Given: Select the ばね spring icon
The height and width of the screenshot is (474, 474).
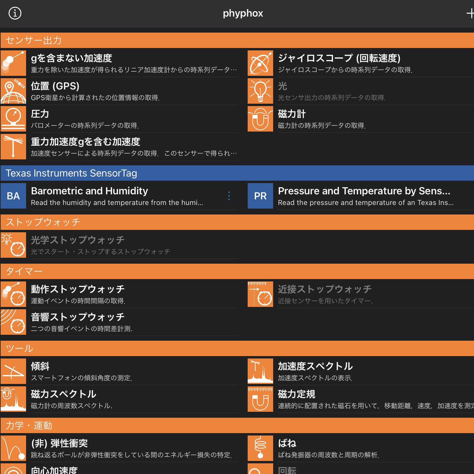Looking at the screenshot, I should coord(260,448).
